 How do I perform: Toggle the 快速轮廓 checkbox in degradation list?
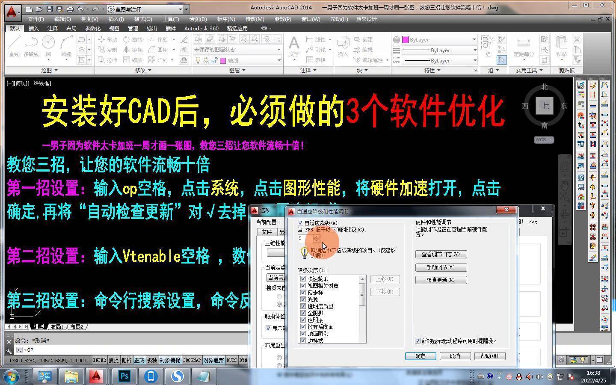303,279
